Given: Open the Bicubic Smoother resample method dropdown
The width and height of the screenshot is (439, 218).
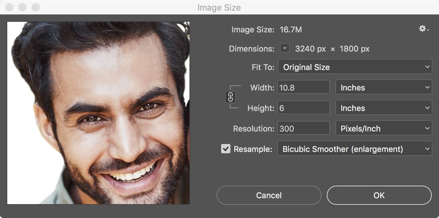Looking at the screenshot, I should 355,149.
